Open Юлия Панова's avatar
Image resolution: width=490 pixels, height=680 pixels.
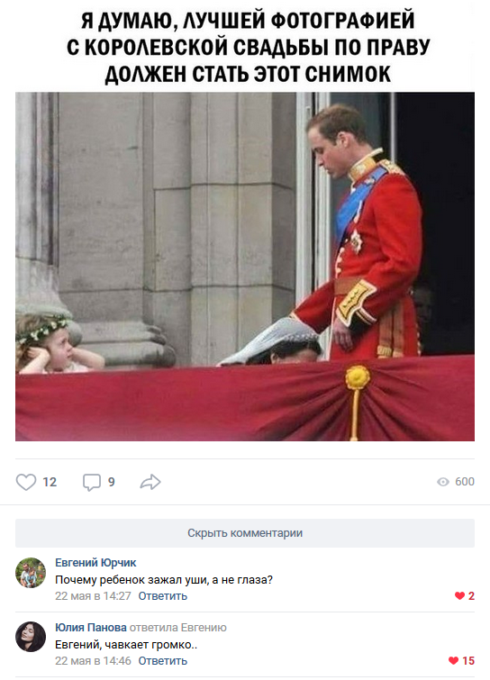31,637
